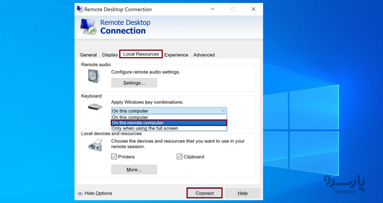Screen dimensions: 383x203
Task: Click the More... devices button
Action: (x=134, y=169)
